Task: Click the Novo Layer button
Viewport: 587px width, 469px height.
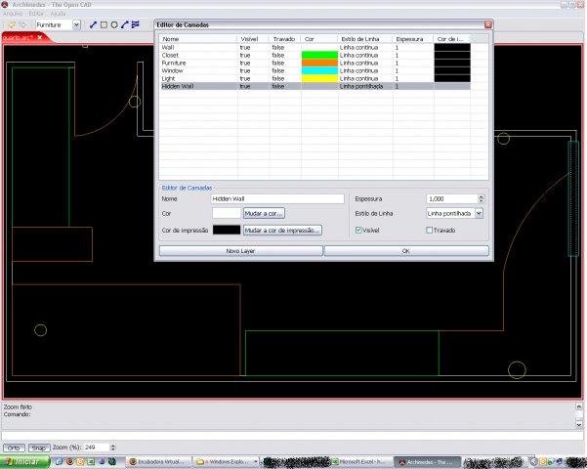Action: (239, 250)
